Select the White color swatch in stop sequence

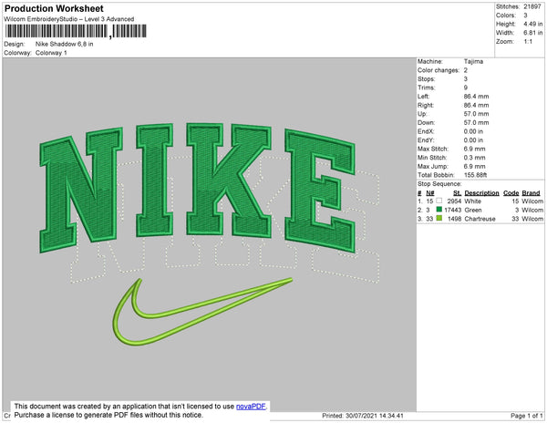(x=439, y=201)
